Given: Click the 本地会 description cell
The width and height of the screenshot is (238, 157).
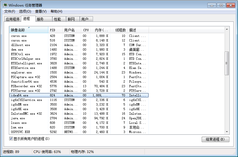Looking at the screenshot, I should click(x=137, y=127).
